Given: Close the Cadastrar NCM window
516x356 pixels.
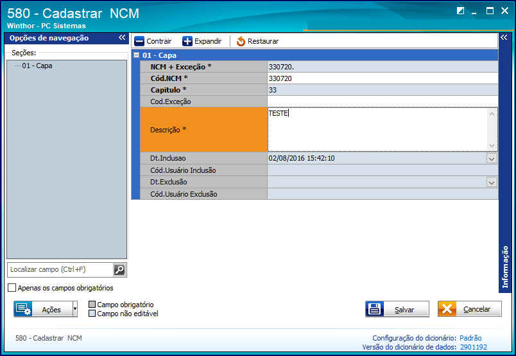Looking at the screenshot, I should (x=505, y=11).
